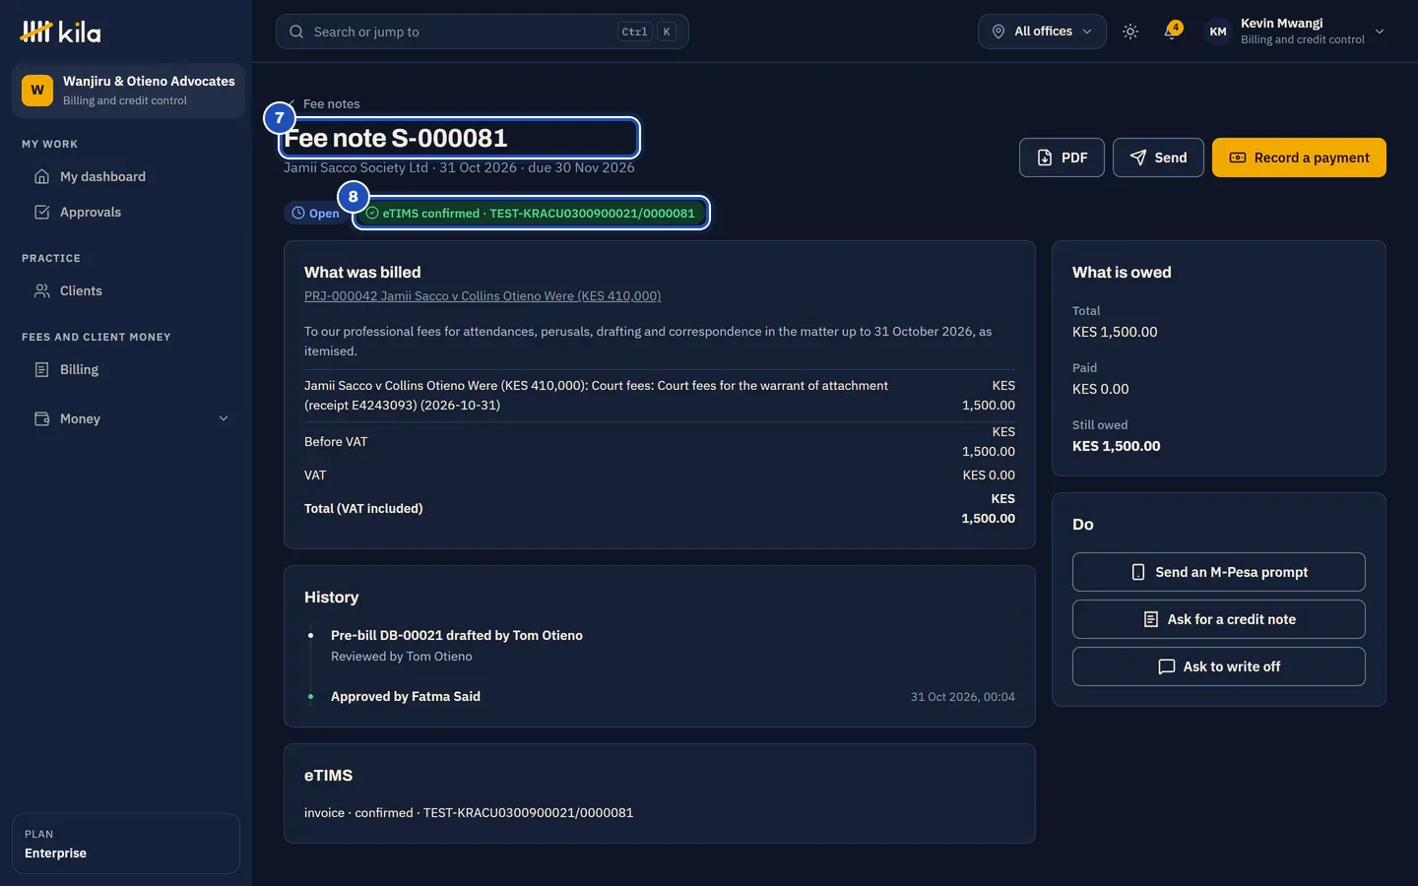Click the VAT KES 0.00 amount
Image resolution: width=1418 pixels, height=886 pixels.
click(989, 475)
